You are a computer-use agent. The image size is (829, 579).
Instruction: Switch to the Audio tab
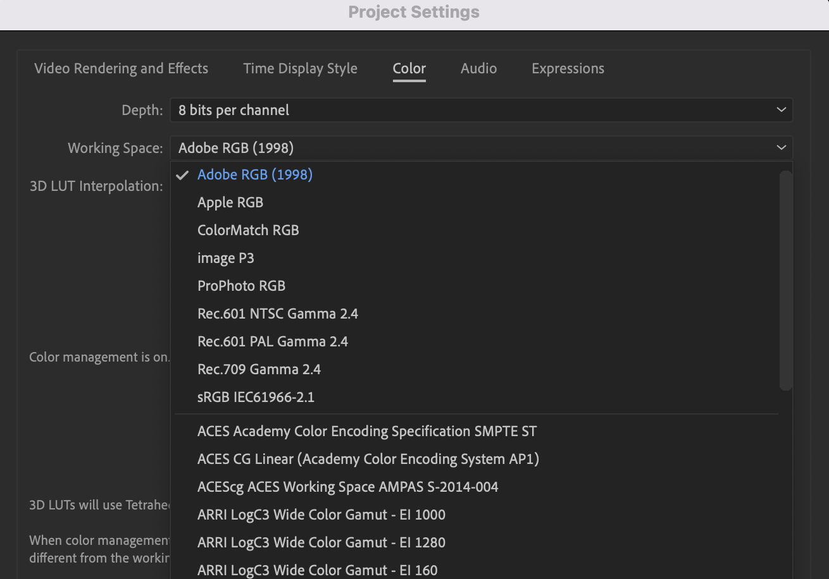(x=478, y=68)
